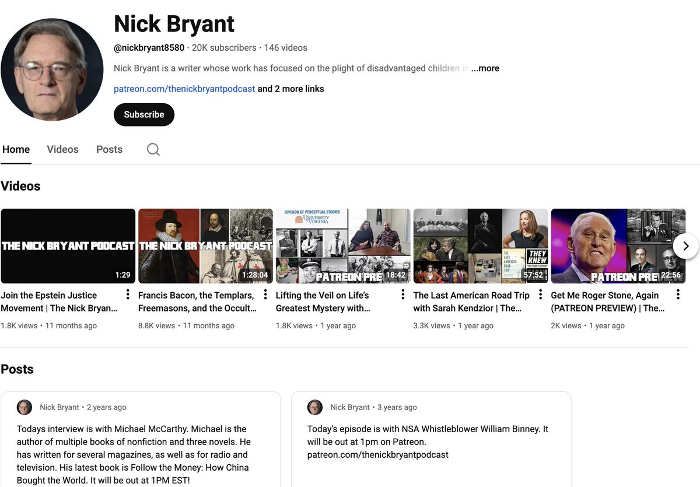Click the '2 years ago' post timestamp

point(107,407)
